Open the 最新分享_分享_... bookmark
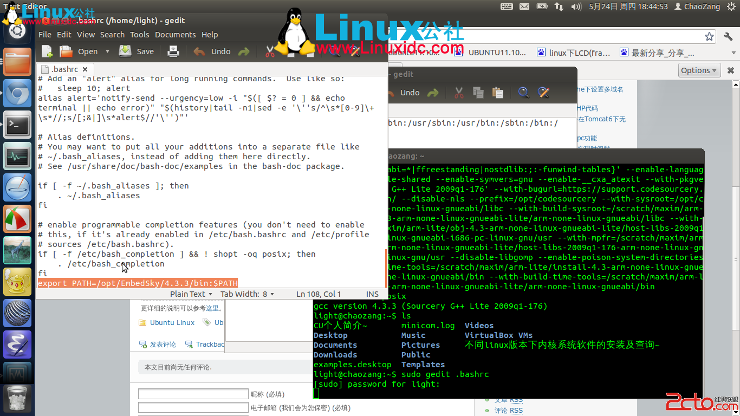The width and height of the screenshot is (740, 416). point(657,53)
